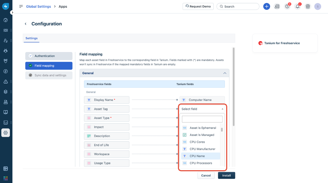Go to Global Settings breadcrumb

[x=38, y=6]
